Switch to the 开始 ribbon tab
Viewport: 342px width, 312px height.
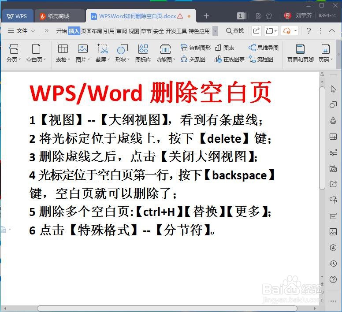click(x=62, y=31)
